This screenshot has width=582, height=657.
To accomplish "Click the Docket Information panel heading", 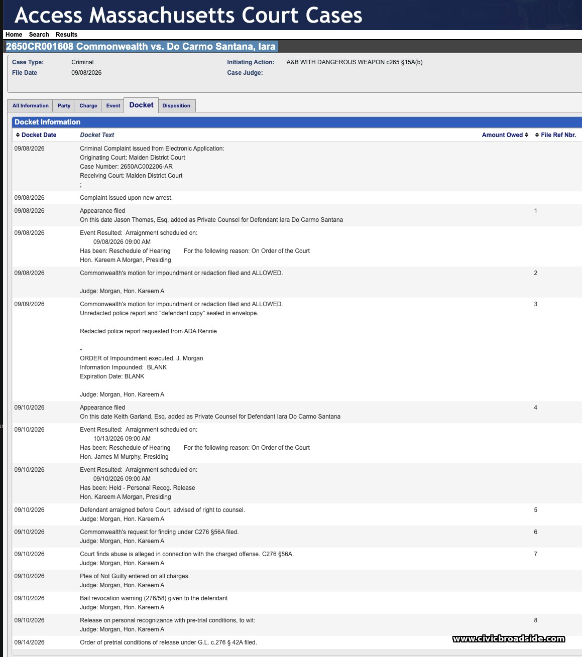I will pyautogui.click(x=47, y=122).
